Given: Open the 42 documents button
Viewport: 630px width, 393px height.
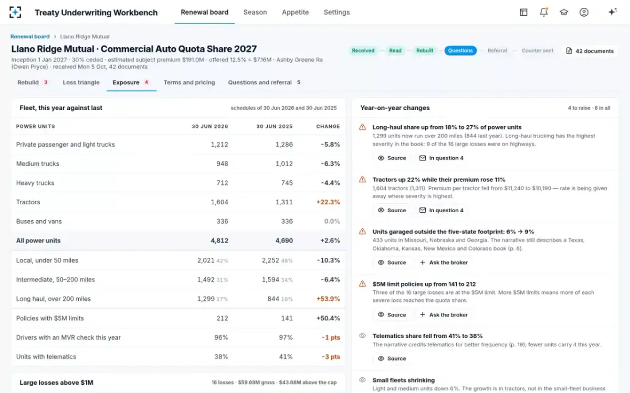Looking at the screenshot, I should tap(590, 51).
